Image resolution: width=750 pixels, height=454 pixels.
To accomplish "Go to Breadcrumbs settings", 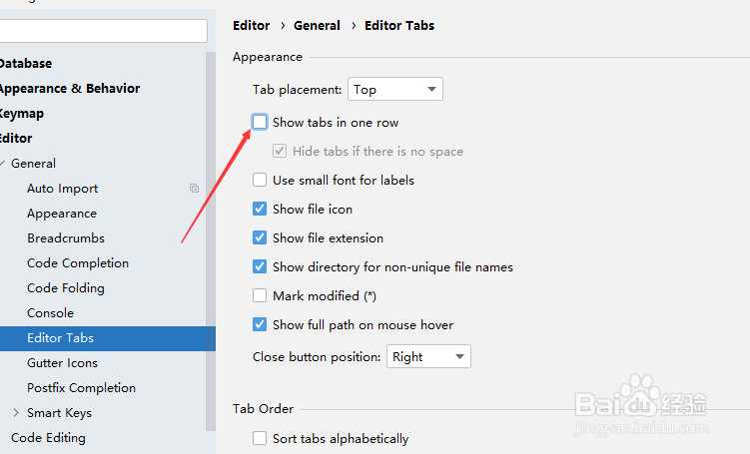I will point(66,238).
